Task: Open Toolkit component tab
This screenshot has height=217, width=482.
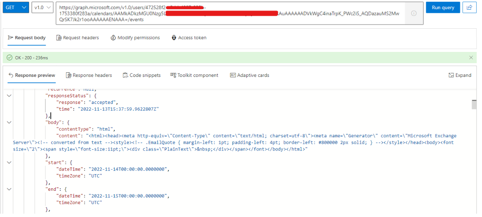Action: (194, 75)
